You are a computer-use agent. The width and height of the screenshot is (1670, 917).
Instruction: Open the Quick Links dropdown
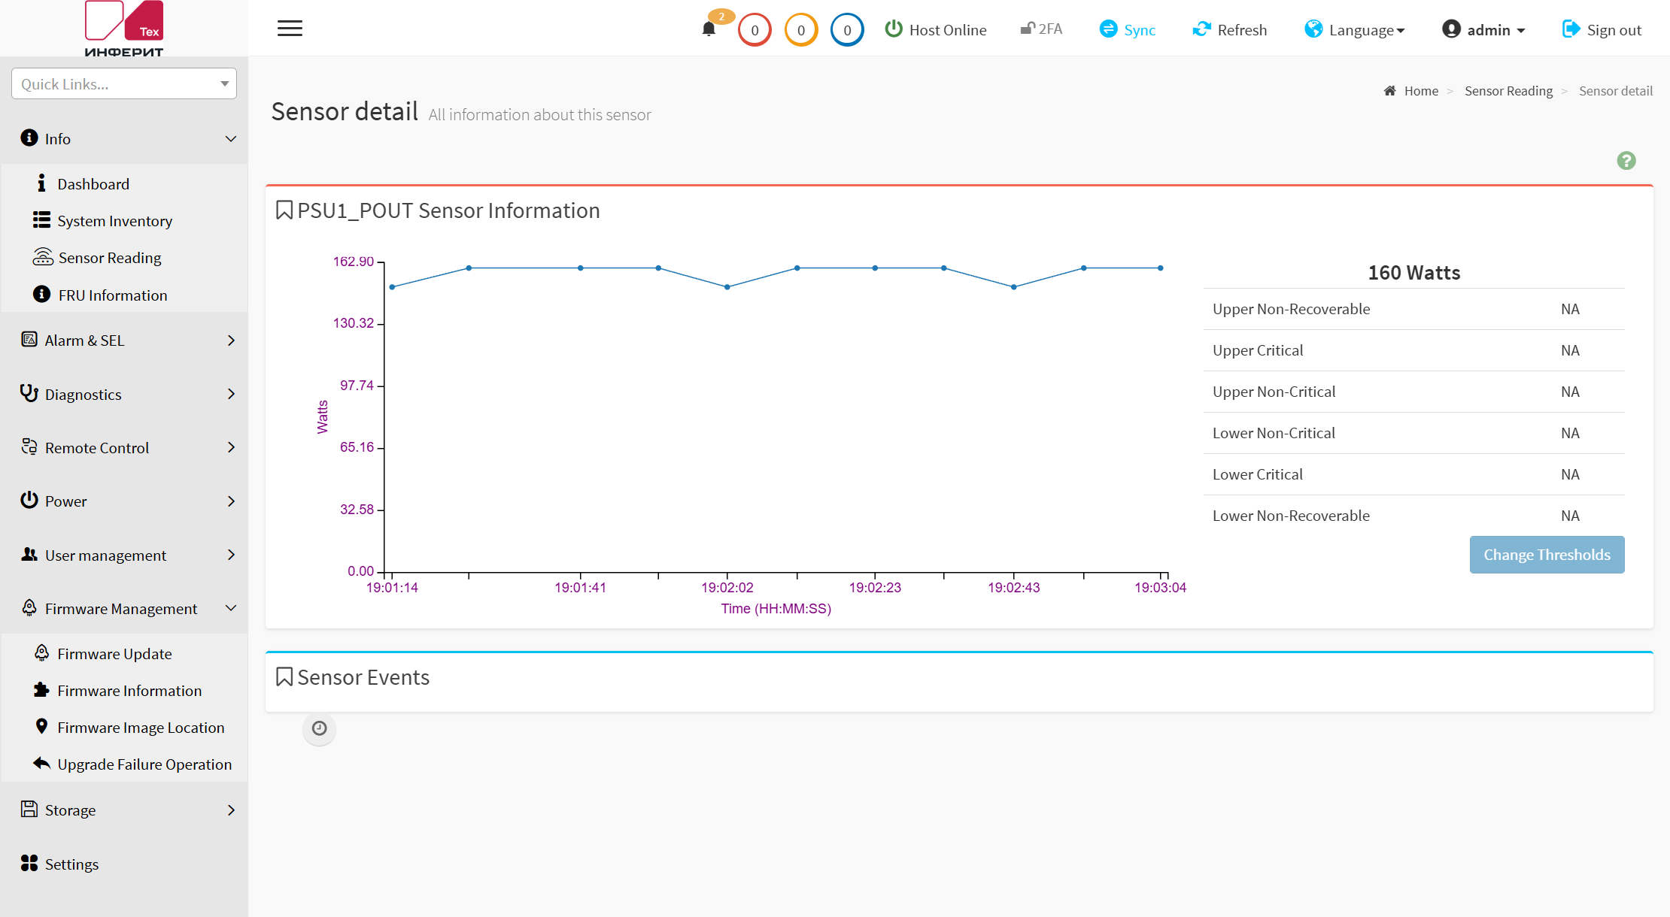(124, 83)
